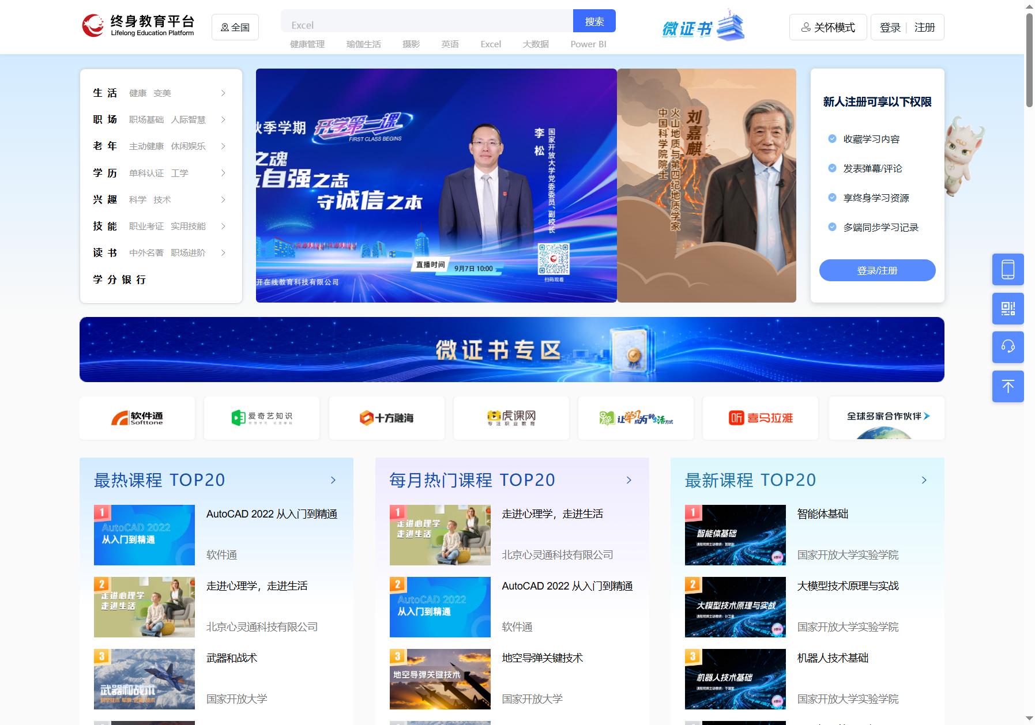Click the back-to-top arrow button

tap(1007, 386)
